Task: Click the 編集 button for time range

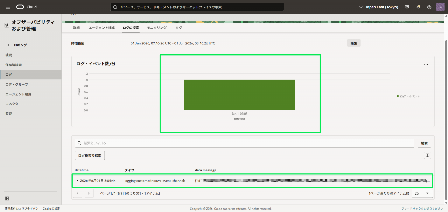Action: (x=354, y=43)
